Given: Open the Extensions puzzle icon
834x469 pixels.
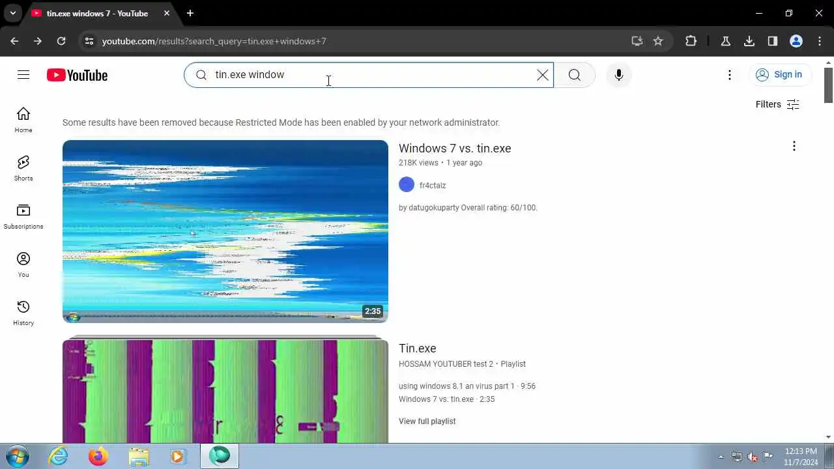Looking at the screenshot, I should (691, 41).
